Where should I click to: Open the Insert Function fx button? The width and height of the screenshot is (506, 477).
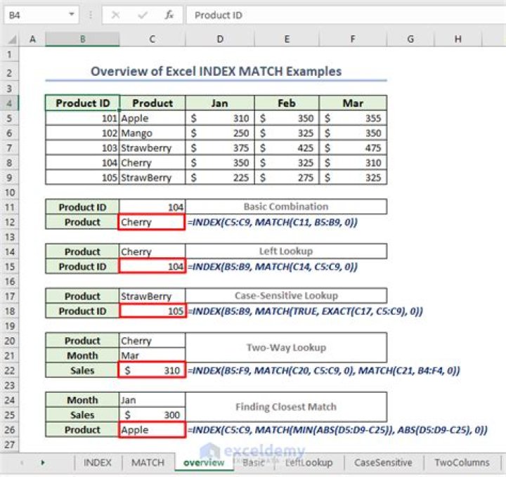click(x=169, y=15)
